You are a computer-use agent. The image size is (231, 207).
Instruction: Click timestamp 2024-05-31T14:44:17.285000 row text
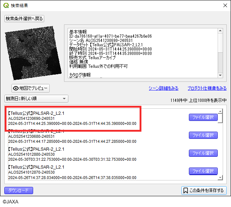(x=72, y=141)
